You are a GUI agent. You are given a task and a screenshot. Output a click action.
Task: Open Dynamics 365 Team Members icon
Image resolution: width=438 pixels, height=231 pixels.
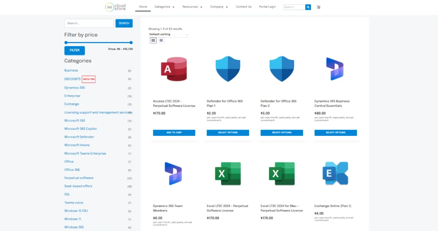[174, 173]
